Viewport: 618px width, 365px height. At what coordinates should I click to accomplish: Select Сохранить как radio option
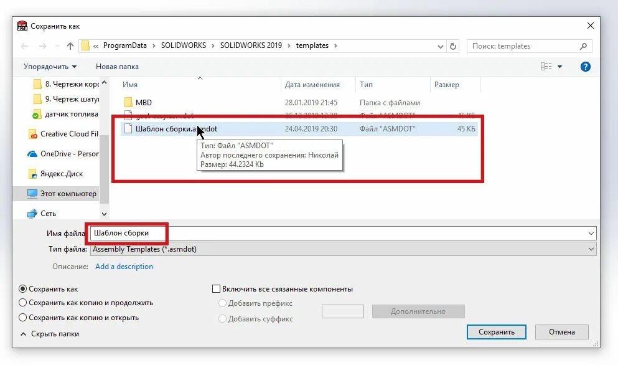coord(23,289)
